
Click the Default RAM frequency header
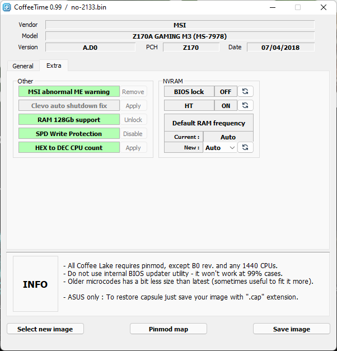(209, 123)
